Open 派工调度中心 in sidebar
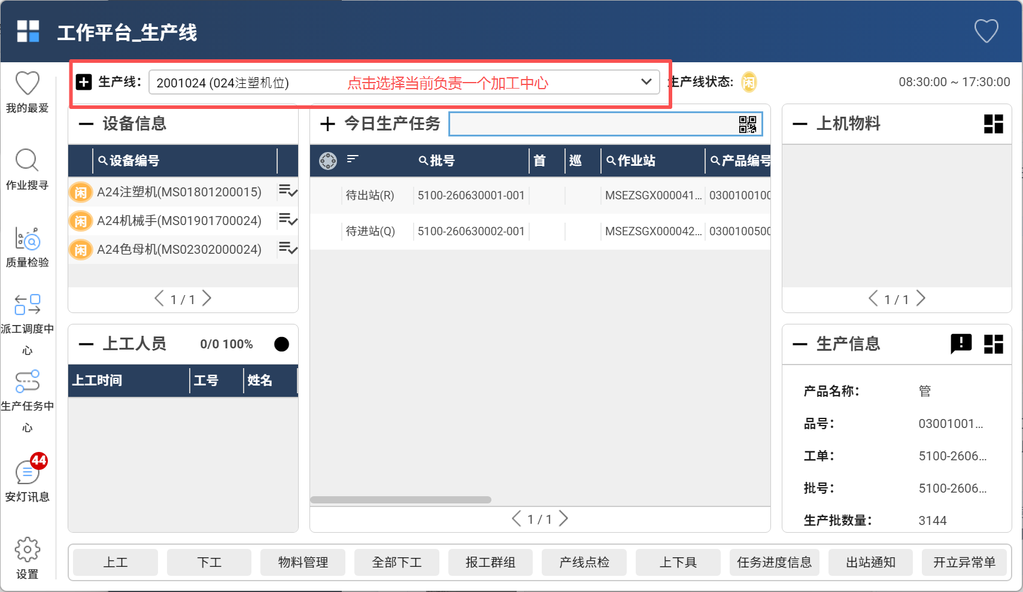This screenshot has width=1023, height=592. click(x=27, y=324)
